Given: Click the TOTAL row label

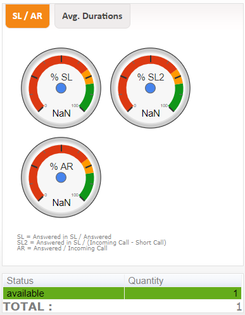Looking at the screenshot, I should (x=28, y=307).
